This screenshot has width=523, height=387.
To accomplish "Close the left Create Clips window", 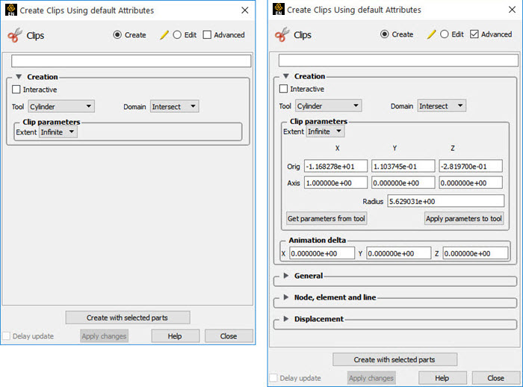I will (x=245, y=10).
